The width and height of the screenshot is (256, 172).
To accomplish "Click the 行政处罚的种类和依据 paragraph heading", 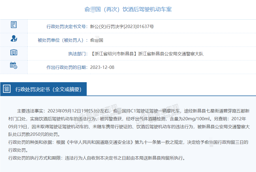I will click(x=31, y=142).
